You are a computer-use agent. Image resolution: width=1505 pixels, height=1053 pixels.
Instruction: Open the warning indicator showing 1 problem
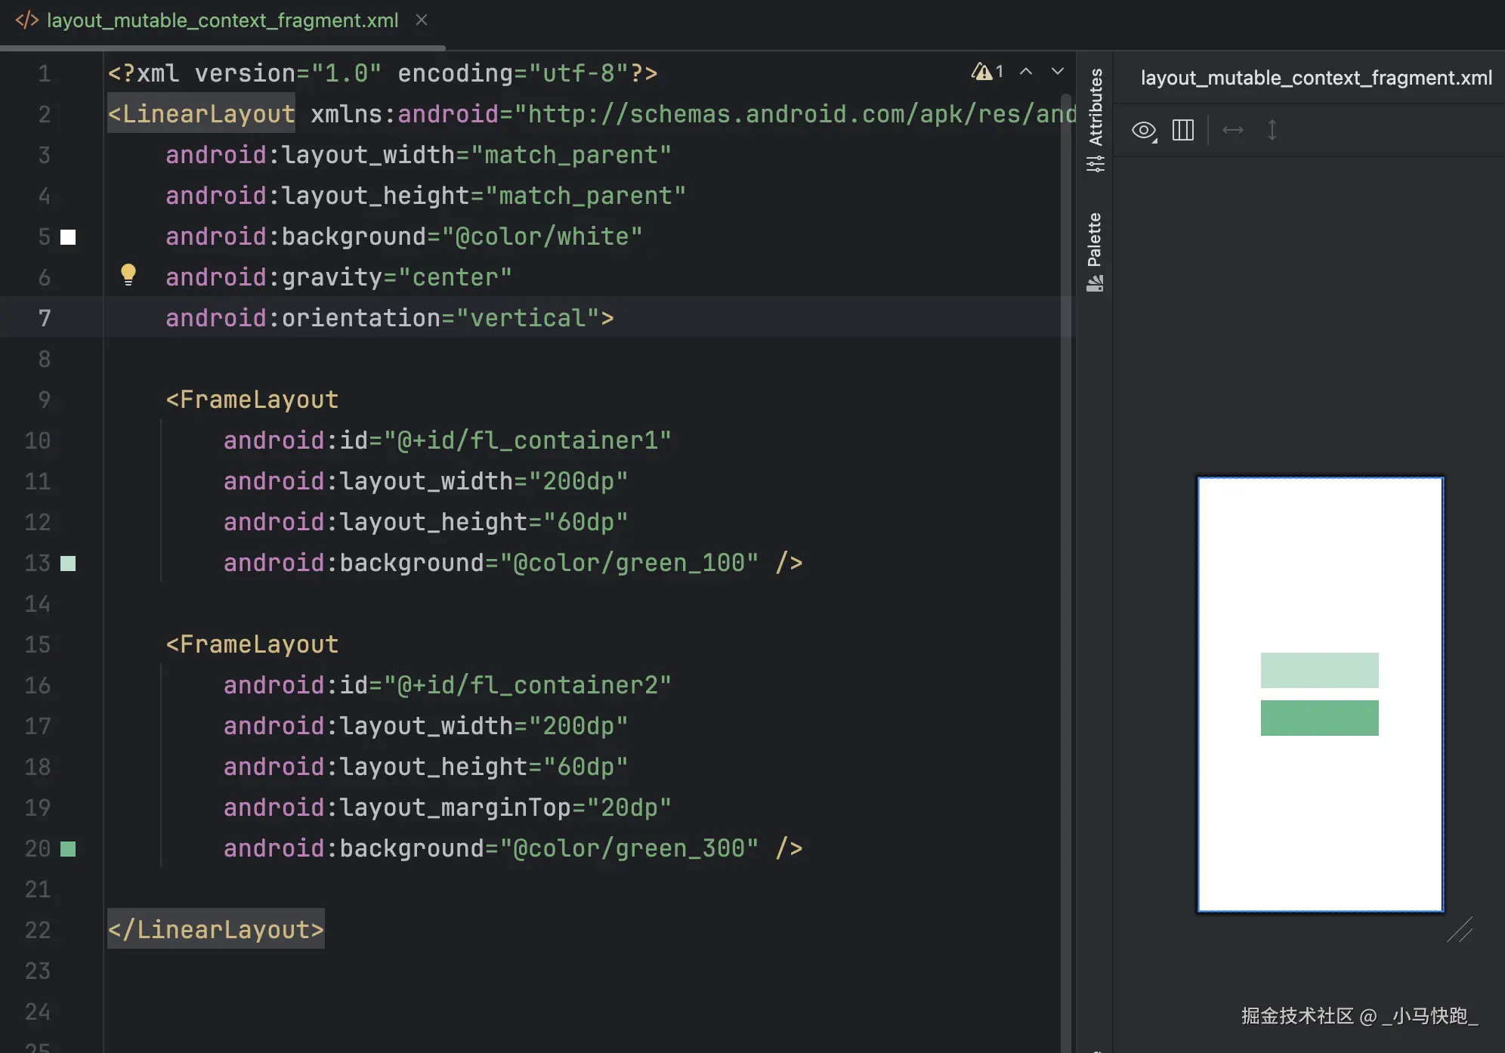click(987, 72)
